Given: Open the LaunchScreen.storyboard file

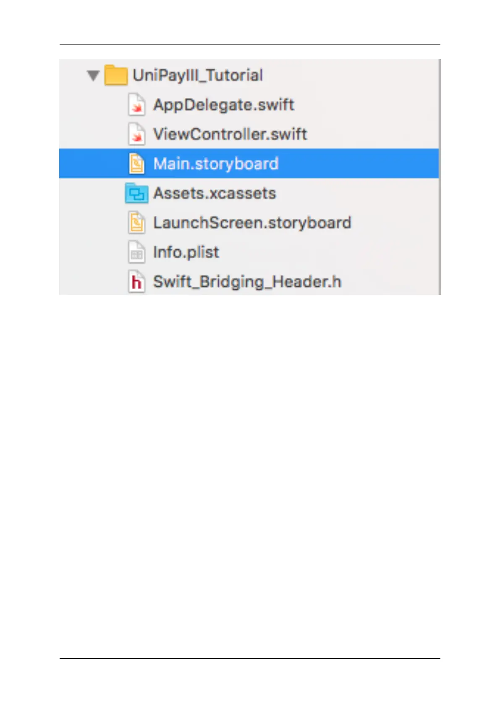Looking at the screenshot, I should [252, 223].
